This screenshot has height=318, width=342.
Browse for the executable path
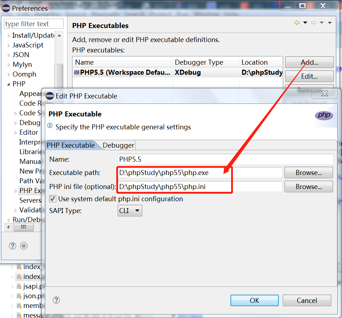308,172
